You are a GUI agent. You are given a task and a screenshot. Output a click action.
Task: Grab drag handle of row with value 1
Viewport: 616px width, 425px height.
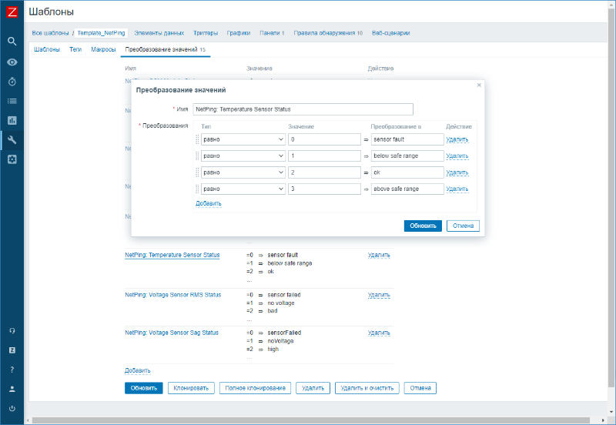[197, 156]
